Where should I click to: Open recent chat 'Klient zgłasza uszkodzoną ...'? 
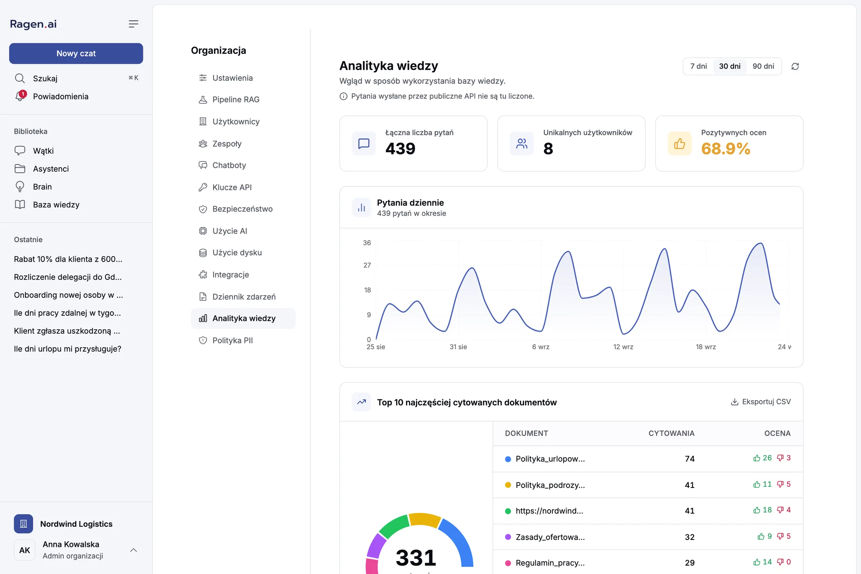coord(67,331)
